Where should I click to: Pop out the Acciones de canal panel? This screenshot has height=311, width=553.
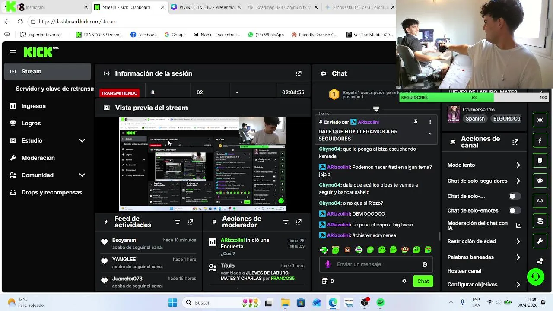point(515,142)
